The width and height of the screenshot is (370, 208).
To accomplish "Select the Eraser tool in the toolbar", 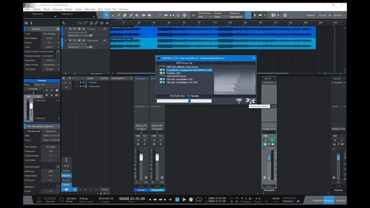I will tap(125, 16).
